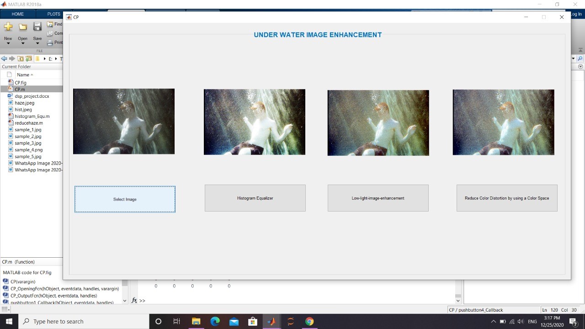The width and height of the screenshot is (585, 329).
Task: Click the Find Files icon in toolstrip
Action: click(50, 24)
